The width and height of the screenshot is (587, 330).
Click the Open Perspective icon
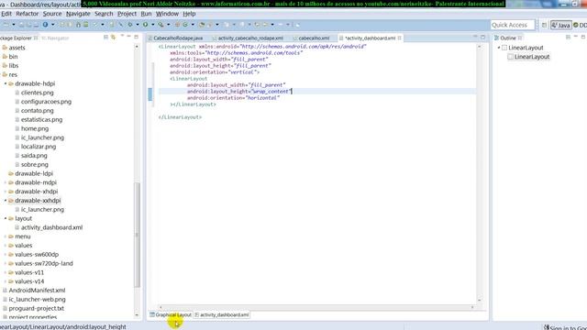(x=544, y=25)
